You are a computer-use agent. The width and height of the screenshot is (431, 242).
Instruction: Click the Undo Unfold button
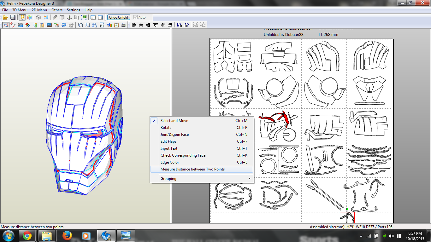click(119, 17)
